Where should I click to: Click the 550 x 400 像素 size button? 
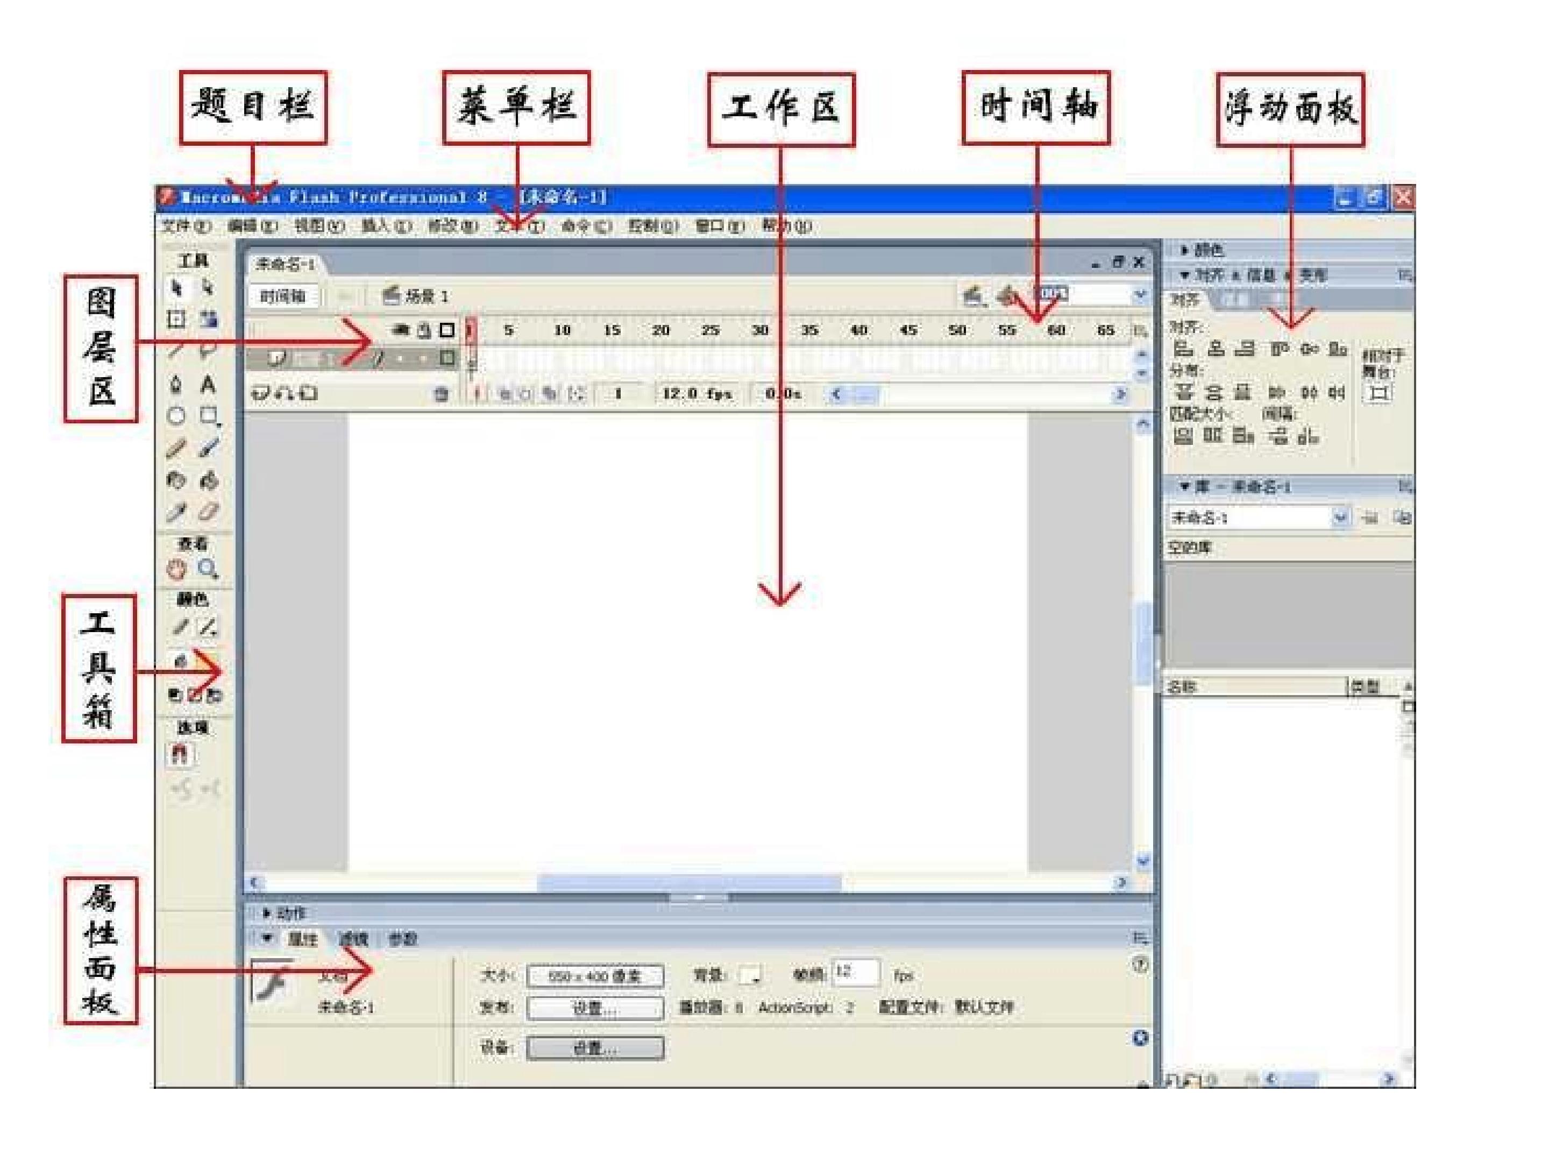(594, 976)
